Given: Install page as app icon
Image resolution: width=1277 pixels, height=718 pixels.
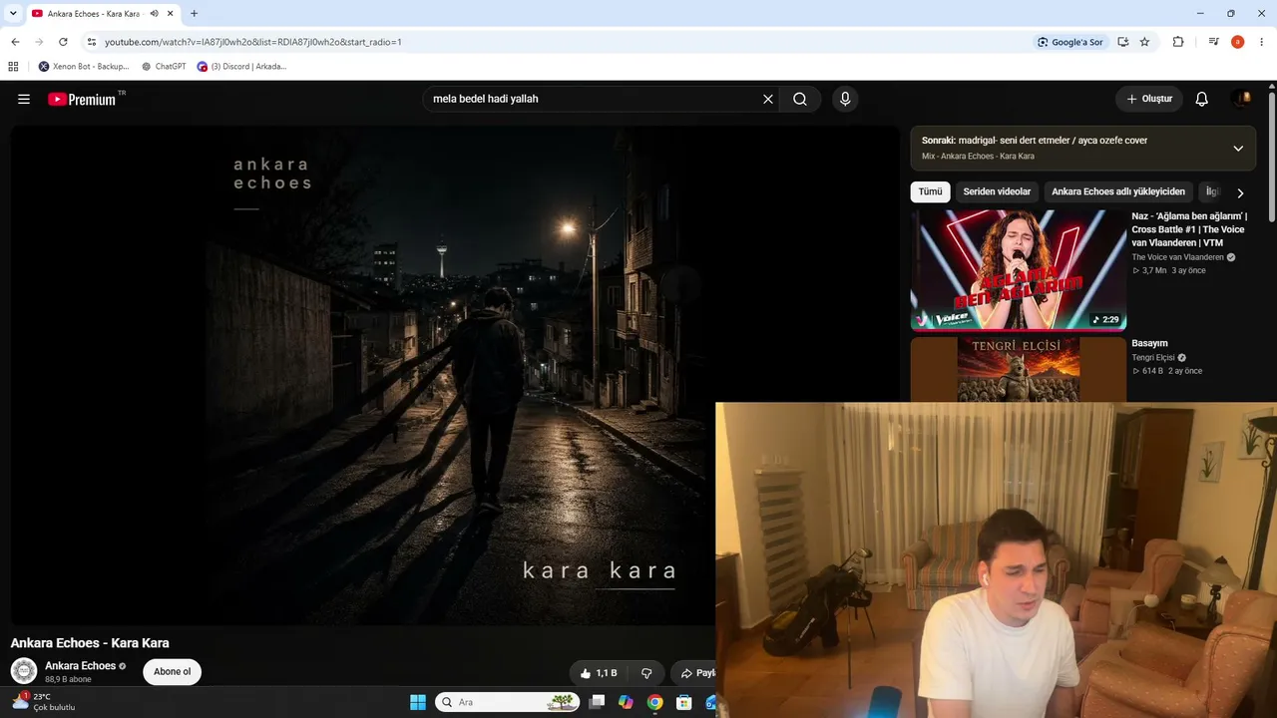Looking at the screenshot, I should point(1123,42).
